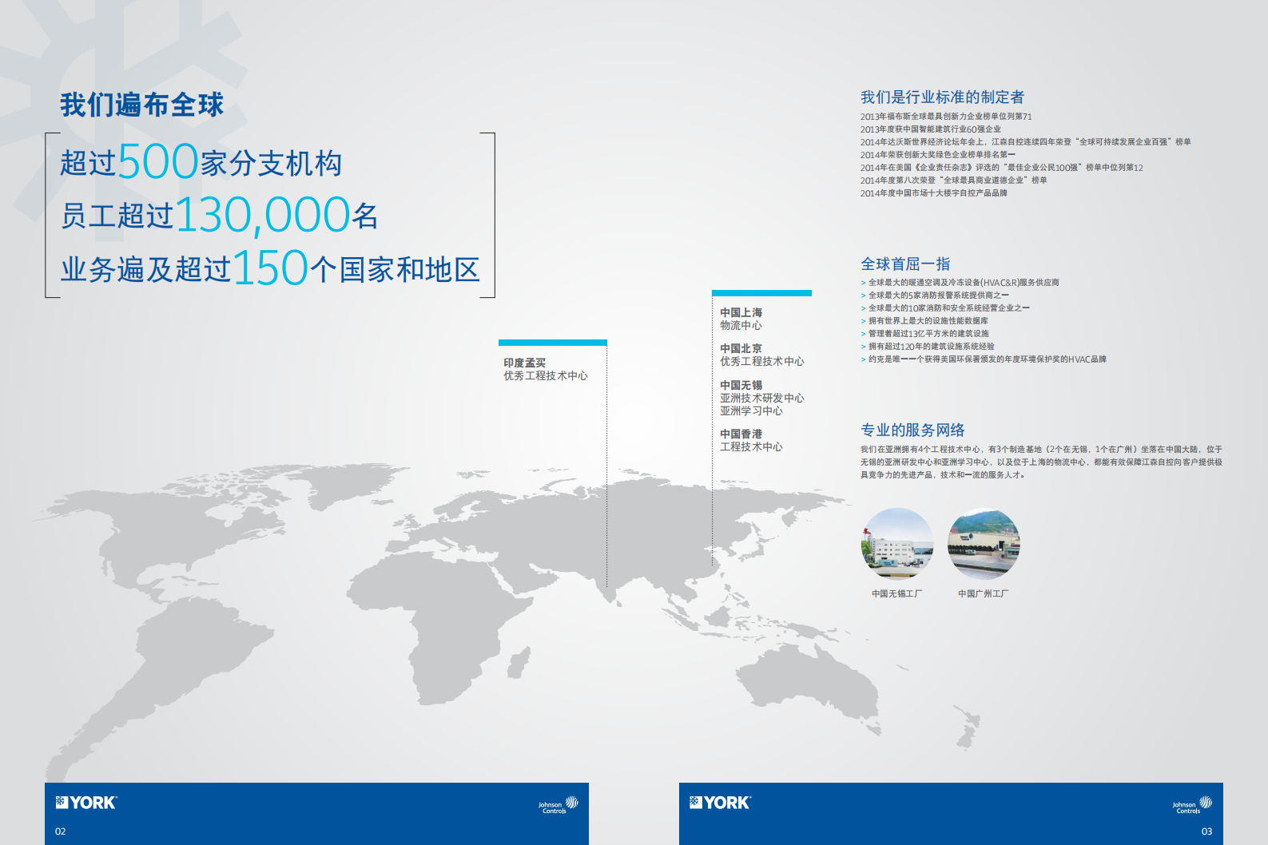Open the 中国无锡工厂 circular photo

pos(896,544)
